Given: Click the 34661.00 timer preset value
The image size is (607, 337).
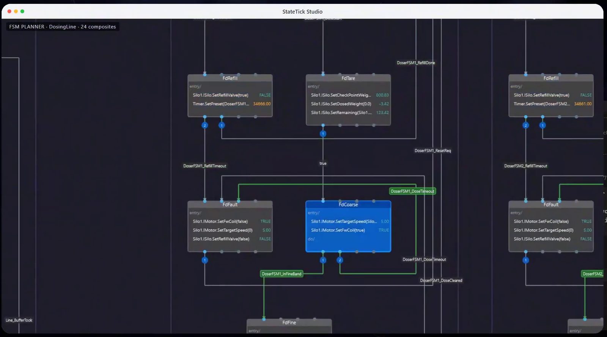Looking at the screenshot, I should point(583,104).
